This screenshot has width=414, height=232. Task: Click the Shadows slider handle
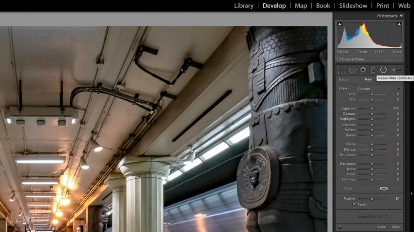tap(372, 125)
